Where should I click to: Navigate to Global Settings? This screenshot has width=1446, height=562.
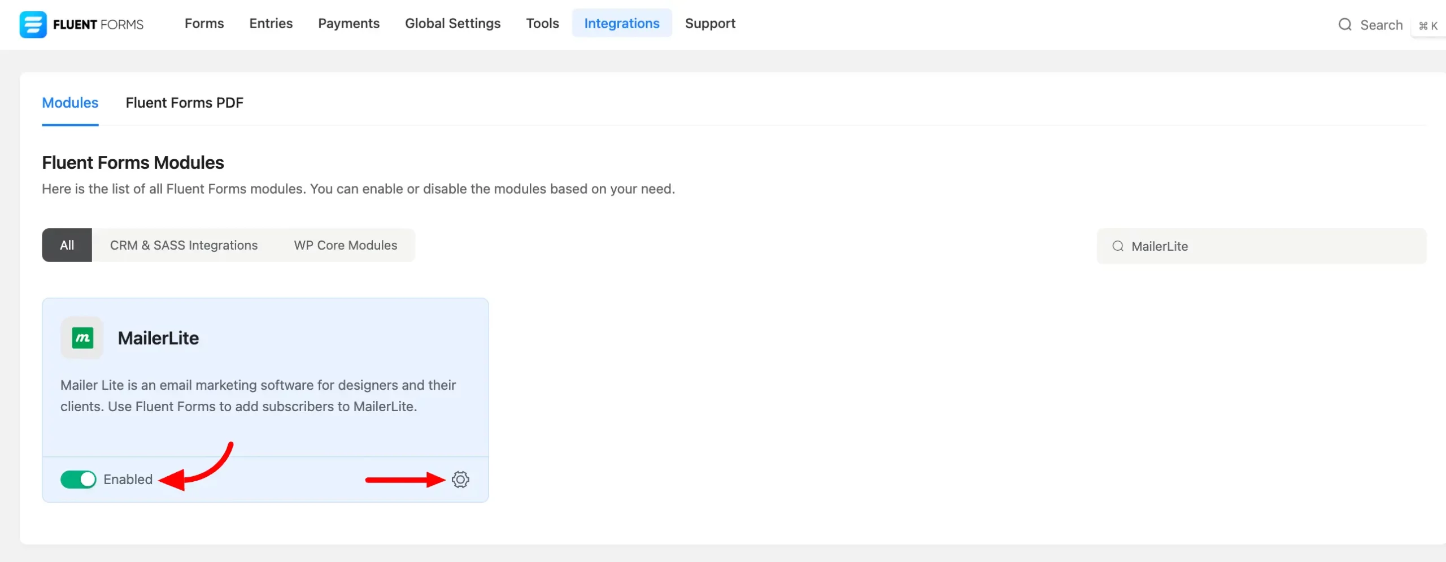[452, 24]
